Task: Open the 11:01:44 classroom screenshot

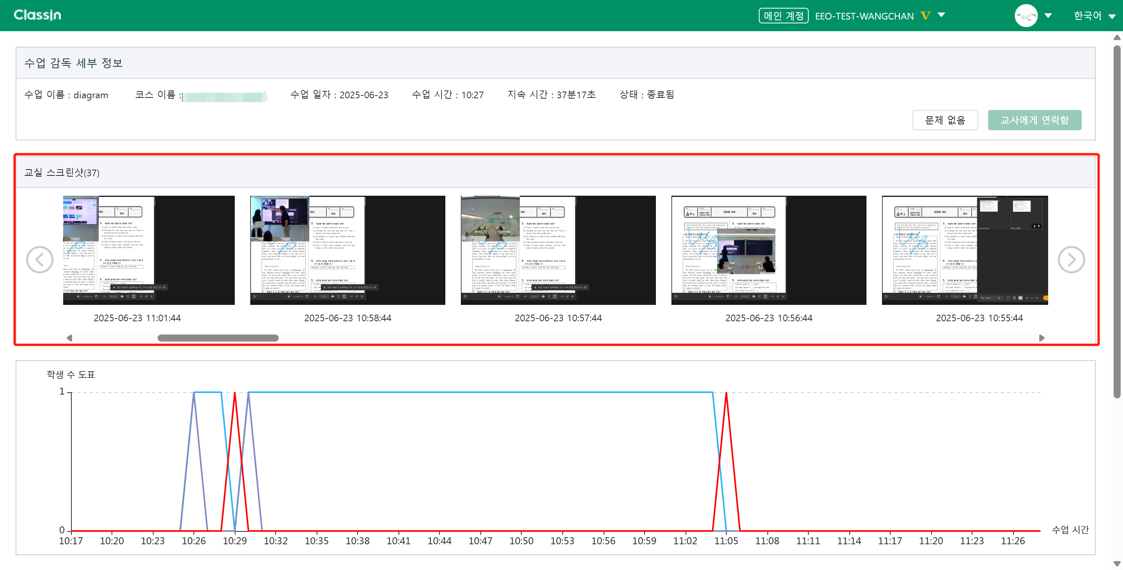Action: [149, 250]
